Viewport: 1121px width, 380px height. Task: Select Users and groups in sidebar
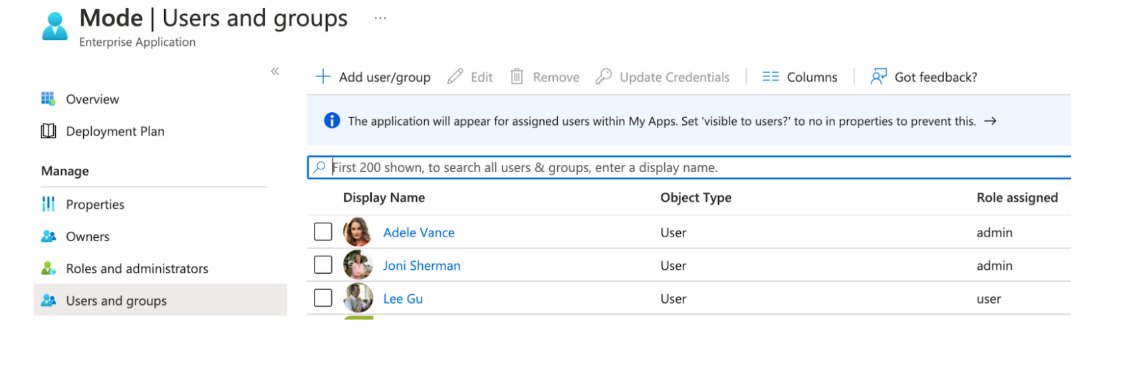click(x=160, y=300)
